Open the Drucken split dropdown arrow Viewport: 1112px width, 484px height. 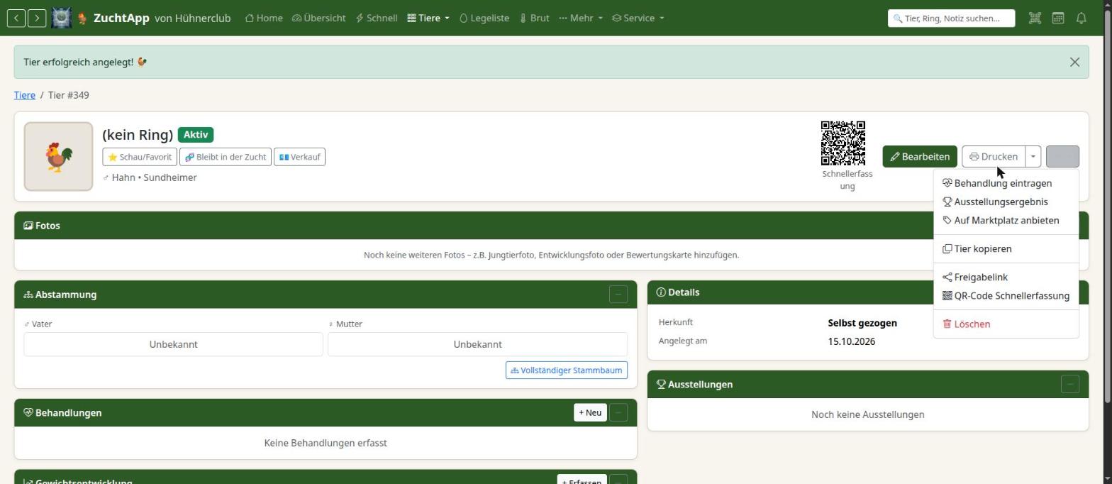1033,156
